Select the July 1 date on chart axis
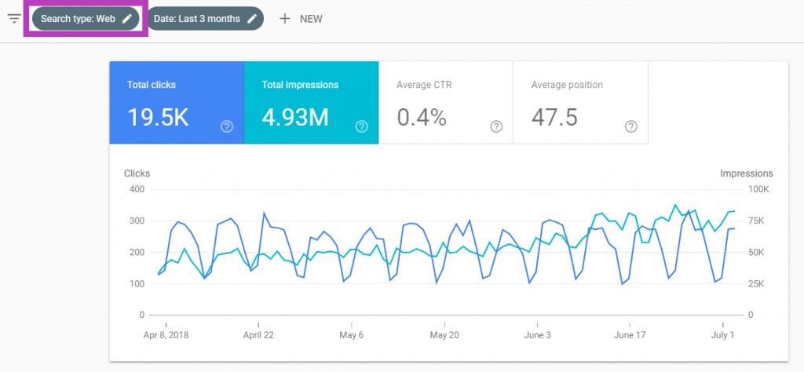804x372 pixels. [x=722, y=334]
